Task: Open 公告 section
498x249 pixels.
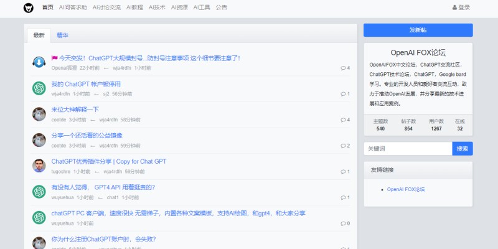Action: coord(222,7)
